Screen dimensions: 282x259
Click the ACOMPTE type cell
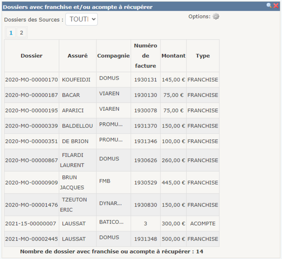click(202, 224)
